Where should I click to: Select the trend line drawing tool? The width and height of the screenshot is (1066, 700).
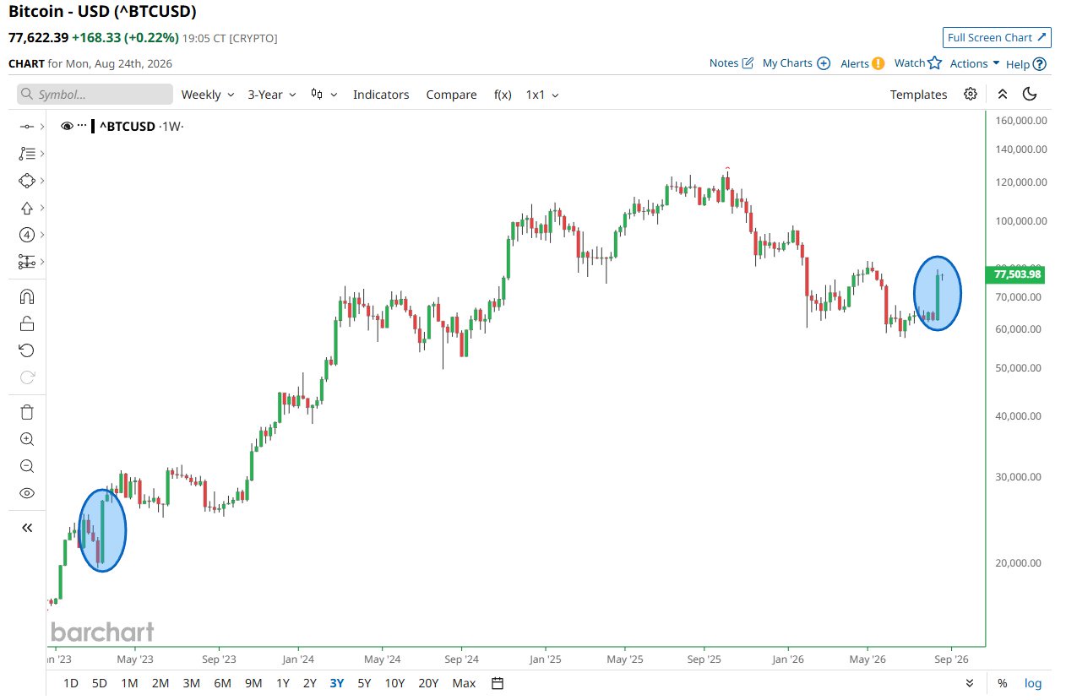[x=26, y=127]
